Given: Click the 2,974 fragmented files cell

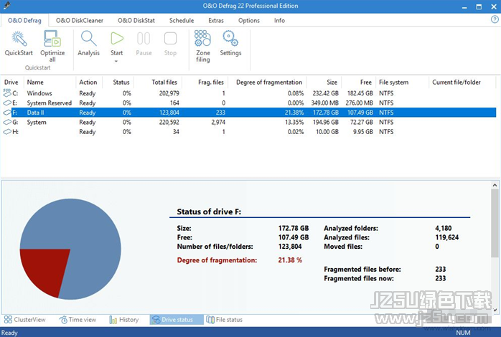Looking at the screenshot, I should coord(218,122).
